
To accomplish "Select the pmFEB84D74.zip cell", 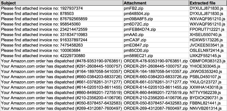I will tap(156, 29).
